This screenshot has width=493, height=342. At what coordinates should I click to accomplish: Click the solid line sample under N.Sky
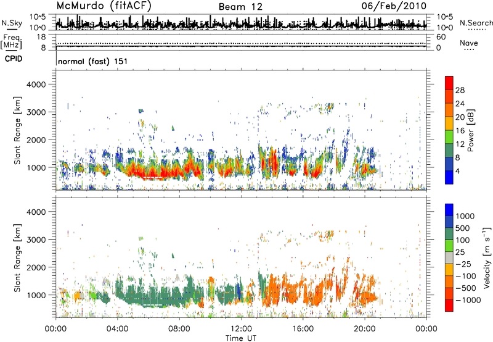[x=12, y=30]
